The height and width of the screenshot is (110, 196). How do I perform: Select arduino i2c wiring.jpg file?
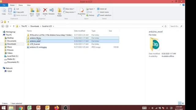point(73,47)
